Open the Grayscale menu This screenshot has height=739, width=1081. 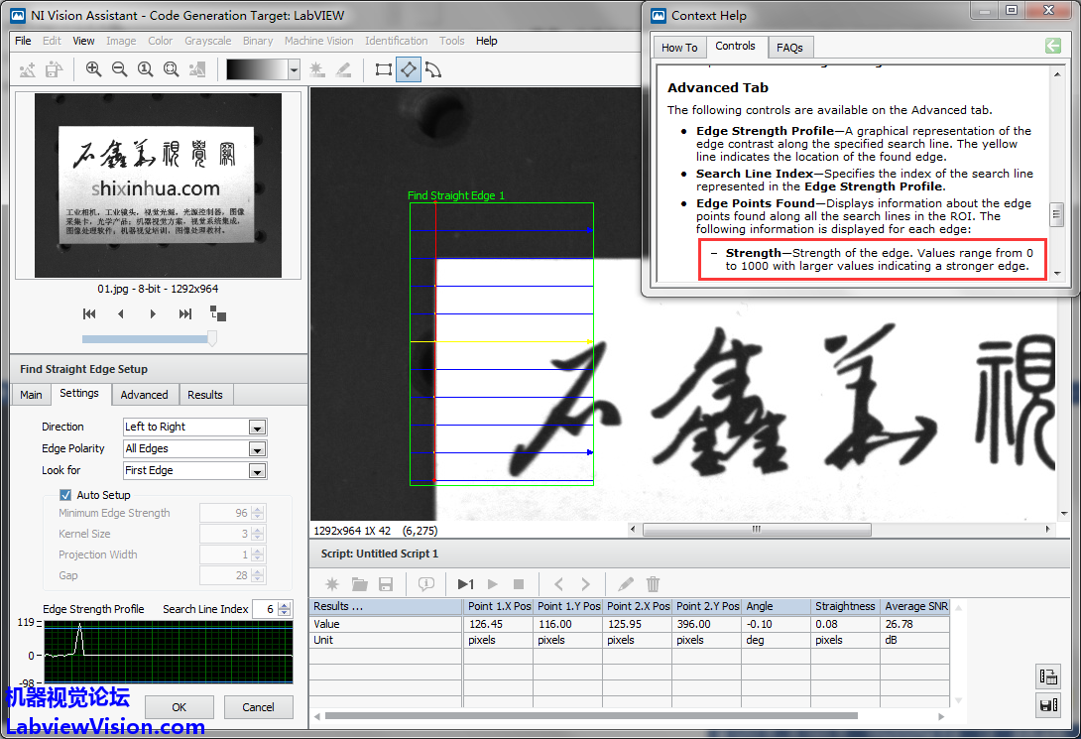tap(207, 41)
